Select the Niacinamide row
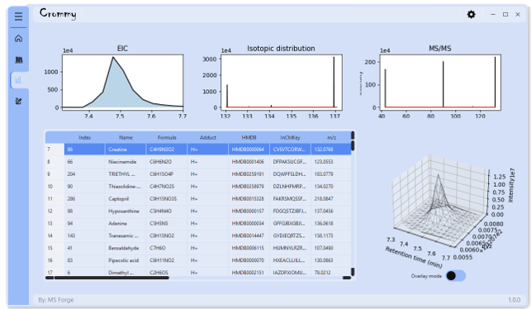531x309 pixels. pyautogui.click(x=198, y=162)
